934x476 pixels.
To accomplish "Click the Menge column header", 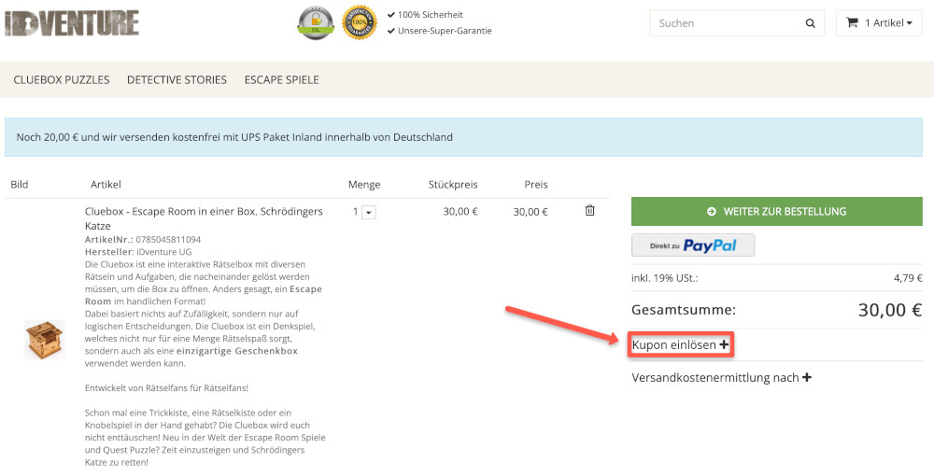I will click(x=364, y=185).
